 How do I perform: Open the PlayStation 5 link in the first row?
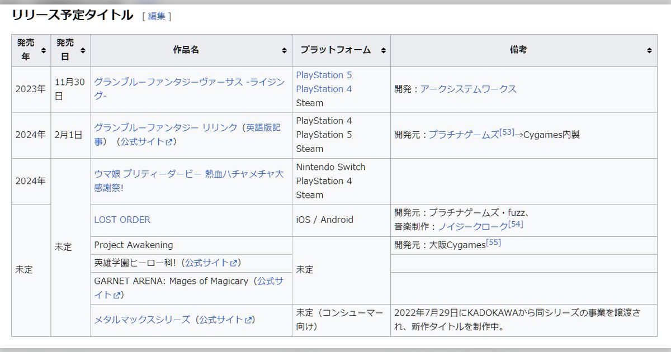(x=324, y=75)
